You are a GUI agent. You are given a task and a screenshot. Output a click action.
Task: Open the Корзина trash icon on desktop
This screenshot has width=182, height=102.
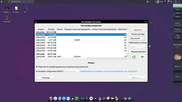(7, 19)
